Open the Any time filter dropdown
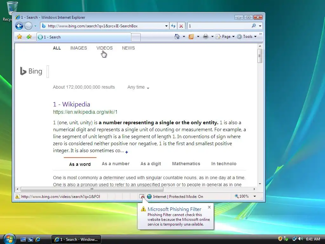Screen dimensions: 325x244 coord(138,87)
